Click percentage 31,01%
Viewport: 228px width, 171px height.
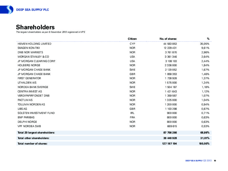205,138
